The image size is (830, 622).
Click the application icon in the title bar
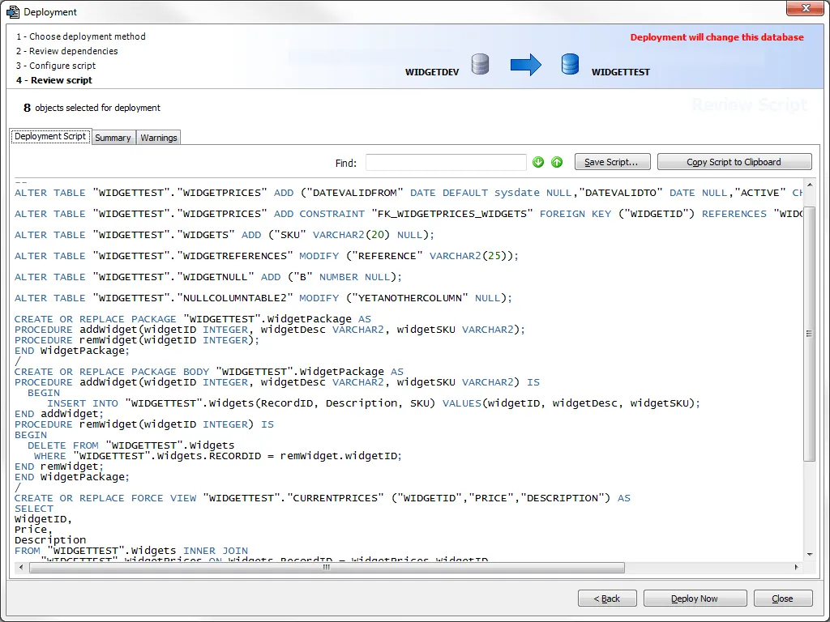(x=11, y=11)
